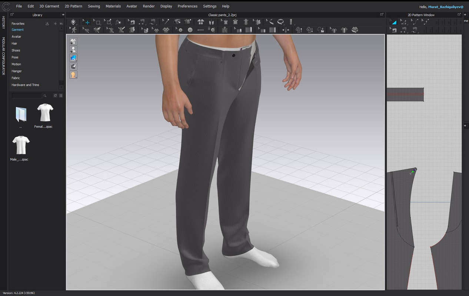Select the Edit Measure tape tool
This screenshot has width=469, height=296.
(270, 22)
